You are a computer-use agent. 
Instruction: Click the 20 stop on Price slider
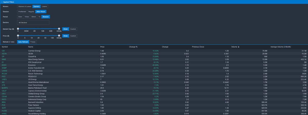click(x=38, y=36)
